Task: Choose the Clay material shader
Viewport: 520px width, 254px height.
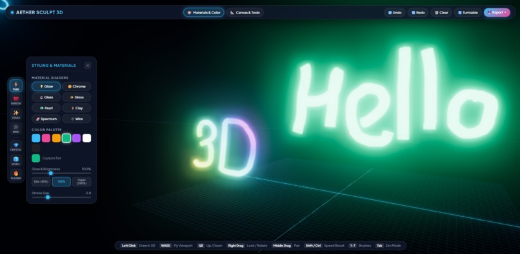Action: point(77,108)
